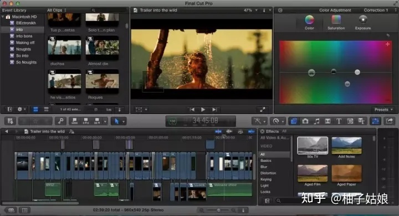Click the Color wheel icon
Viewport: 399px width, 216px height.
coord(309,20)
